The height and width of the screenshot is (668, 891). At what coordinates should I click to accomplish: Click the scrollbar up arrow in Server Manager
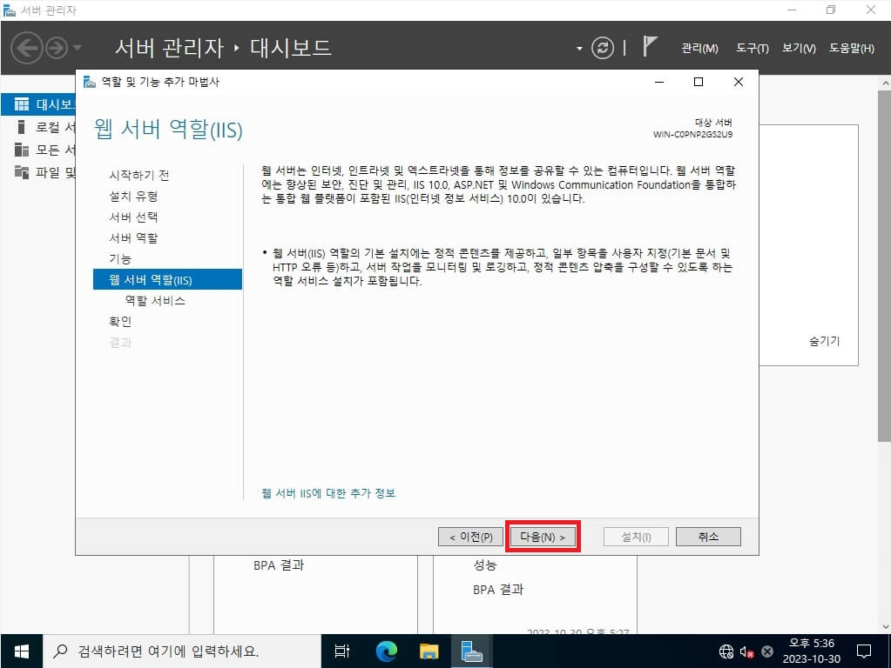885,83
